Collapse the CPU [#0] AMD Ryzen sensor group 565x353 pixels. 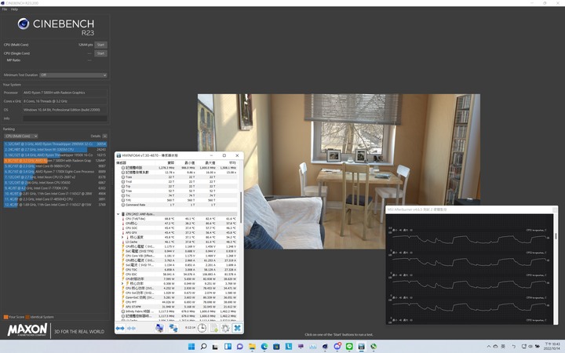click(118, 214)
